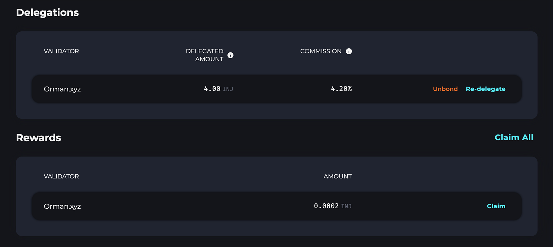553x247 pixels.
Task: Click the Delegated Amount column header
Action: (205, 55)
